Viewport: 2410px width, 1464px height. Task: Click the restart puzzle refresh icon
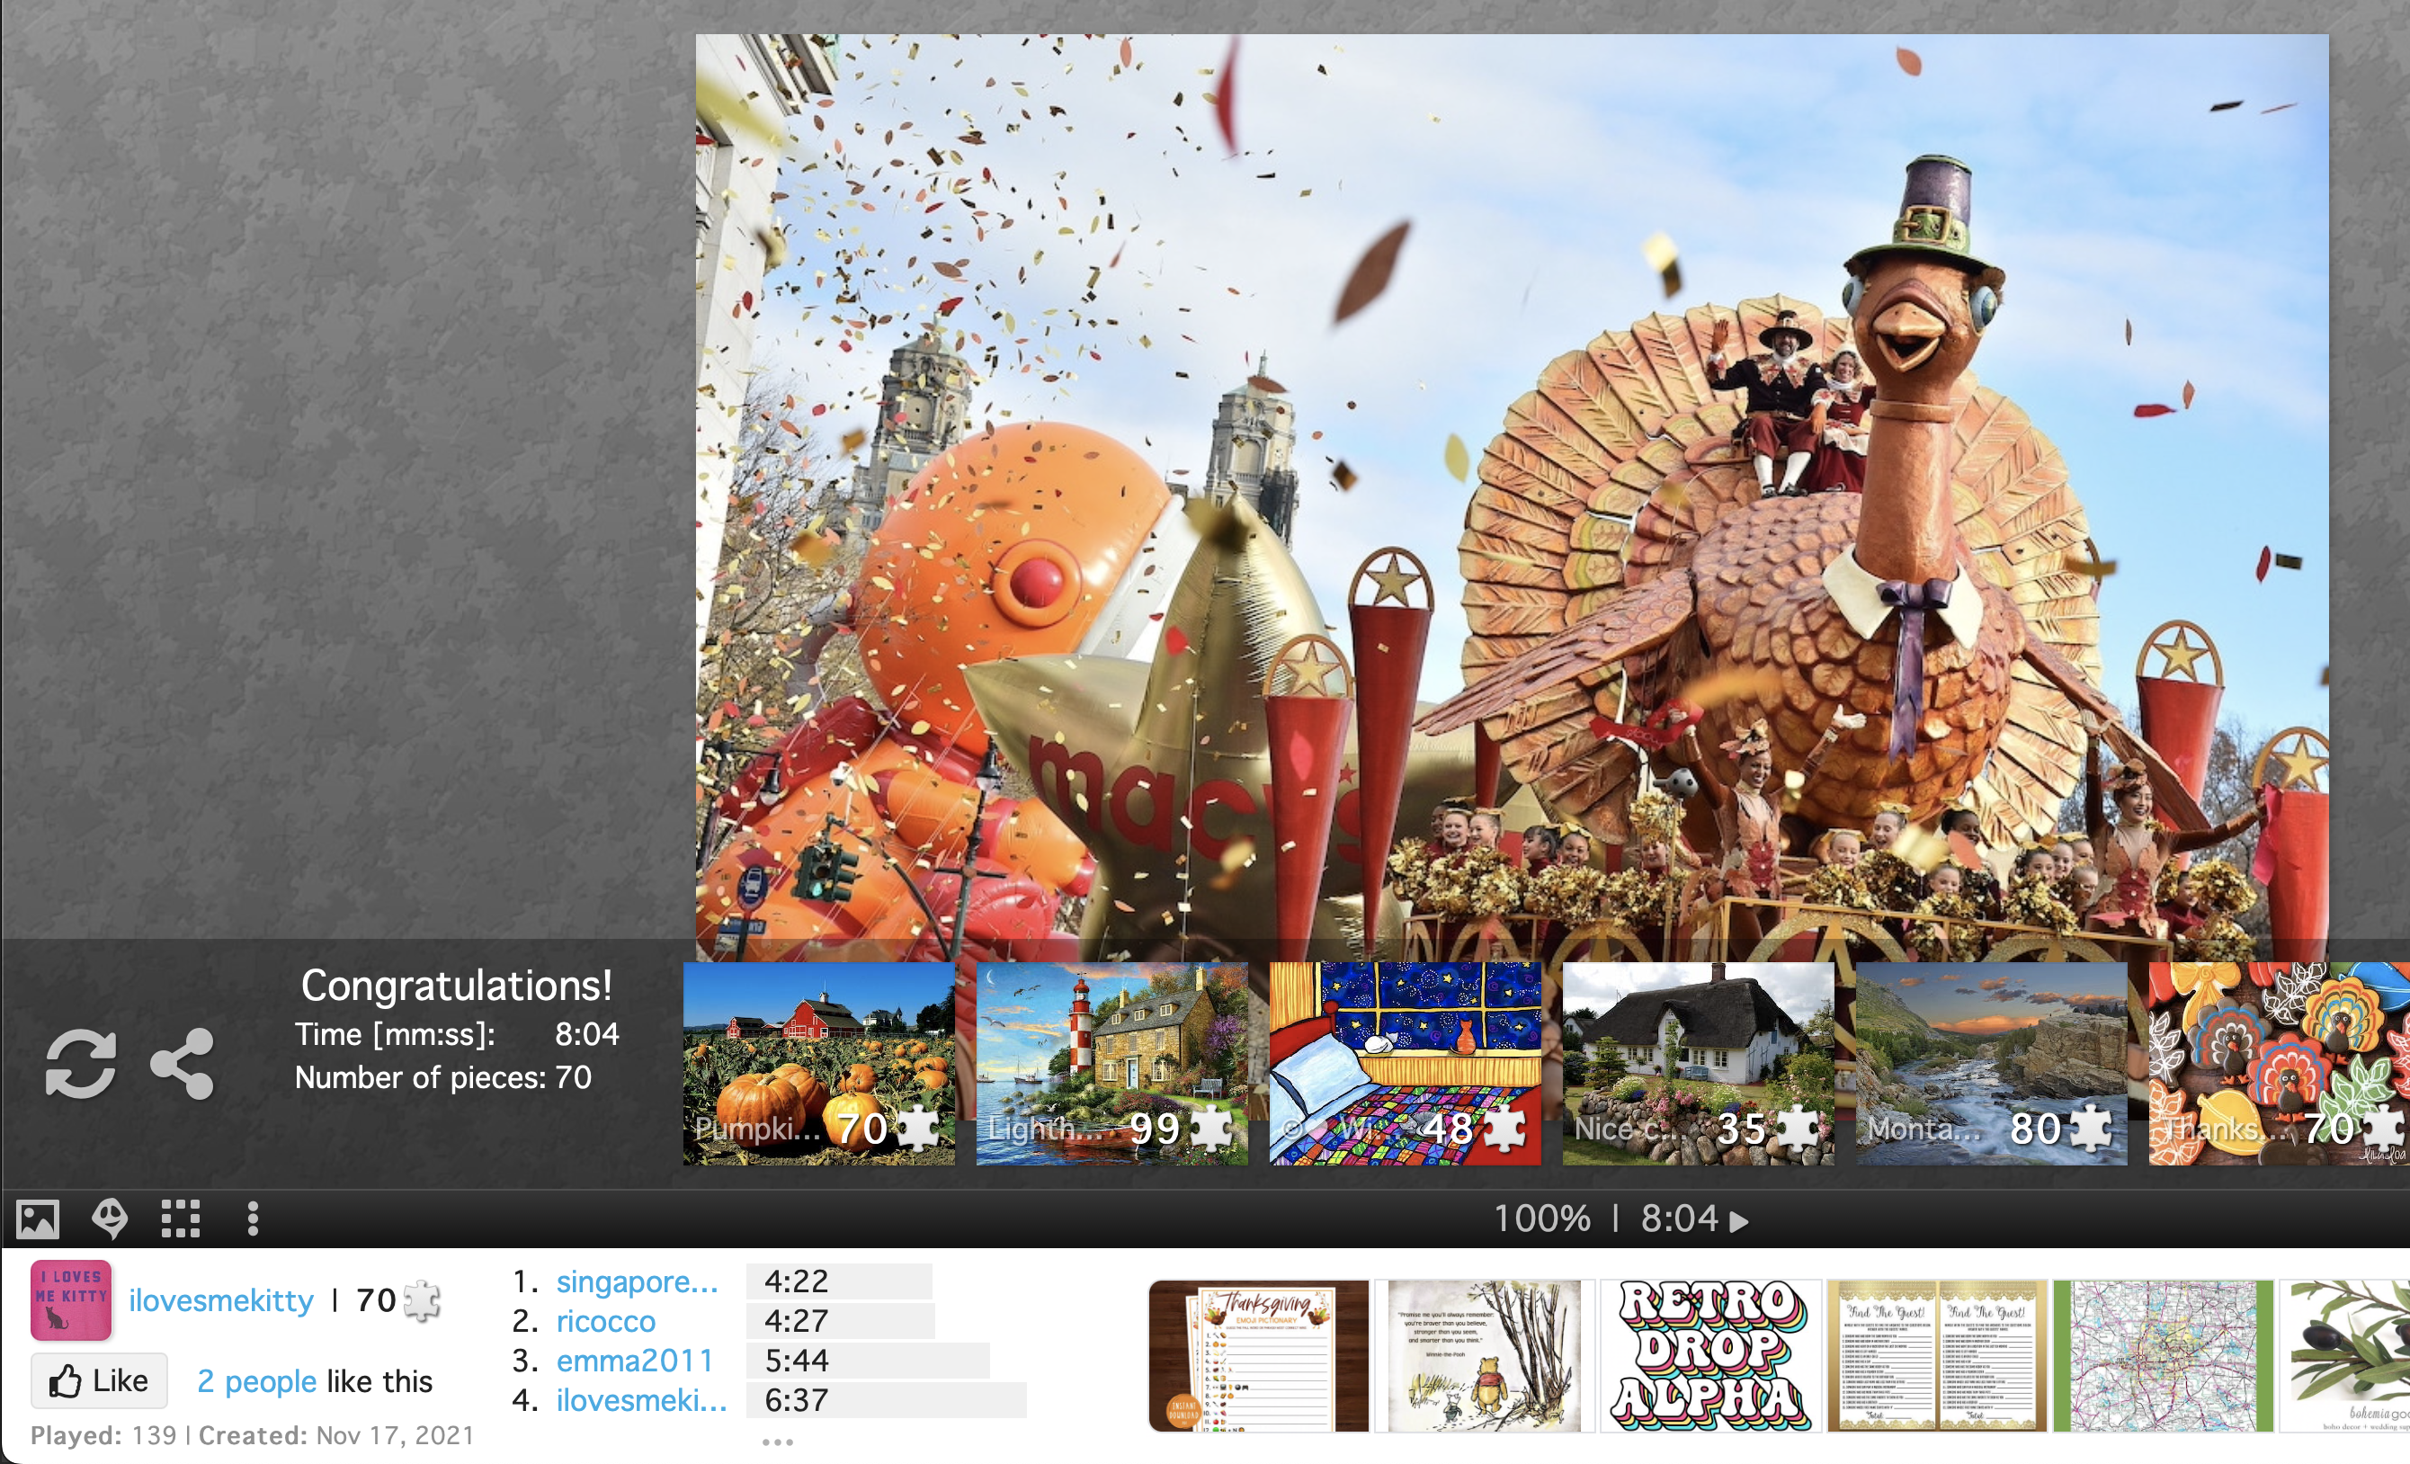(80, 1063)
